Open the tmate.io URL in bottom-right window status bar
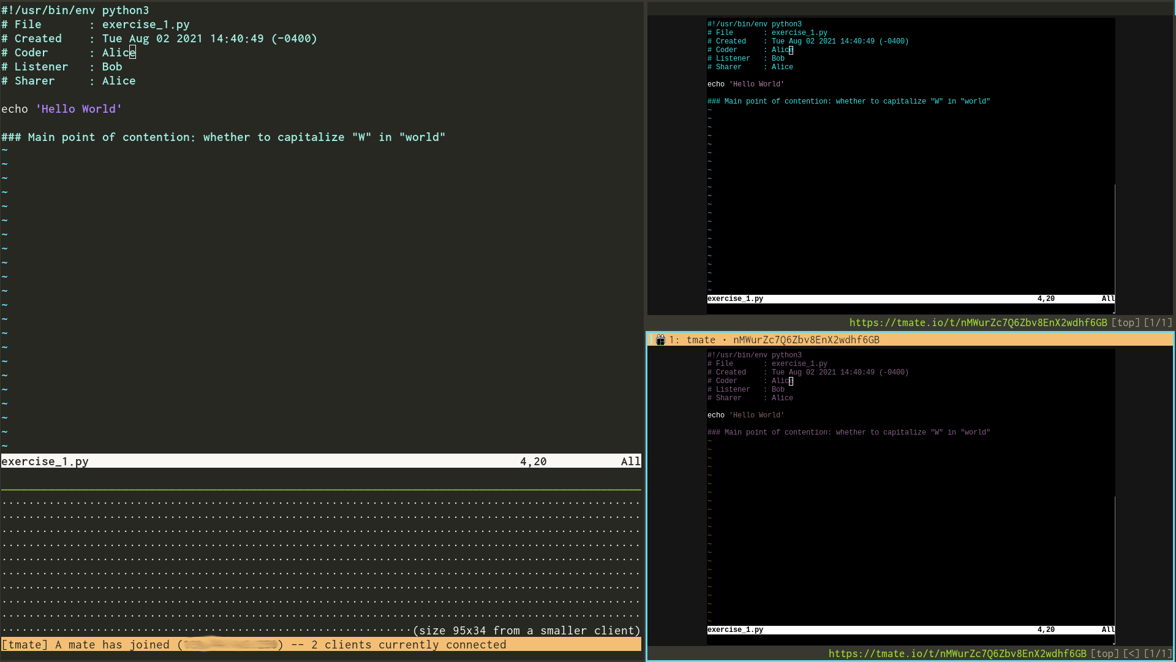Viewport: 1176px width, 662px height. point(957,653)
